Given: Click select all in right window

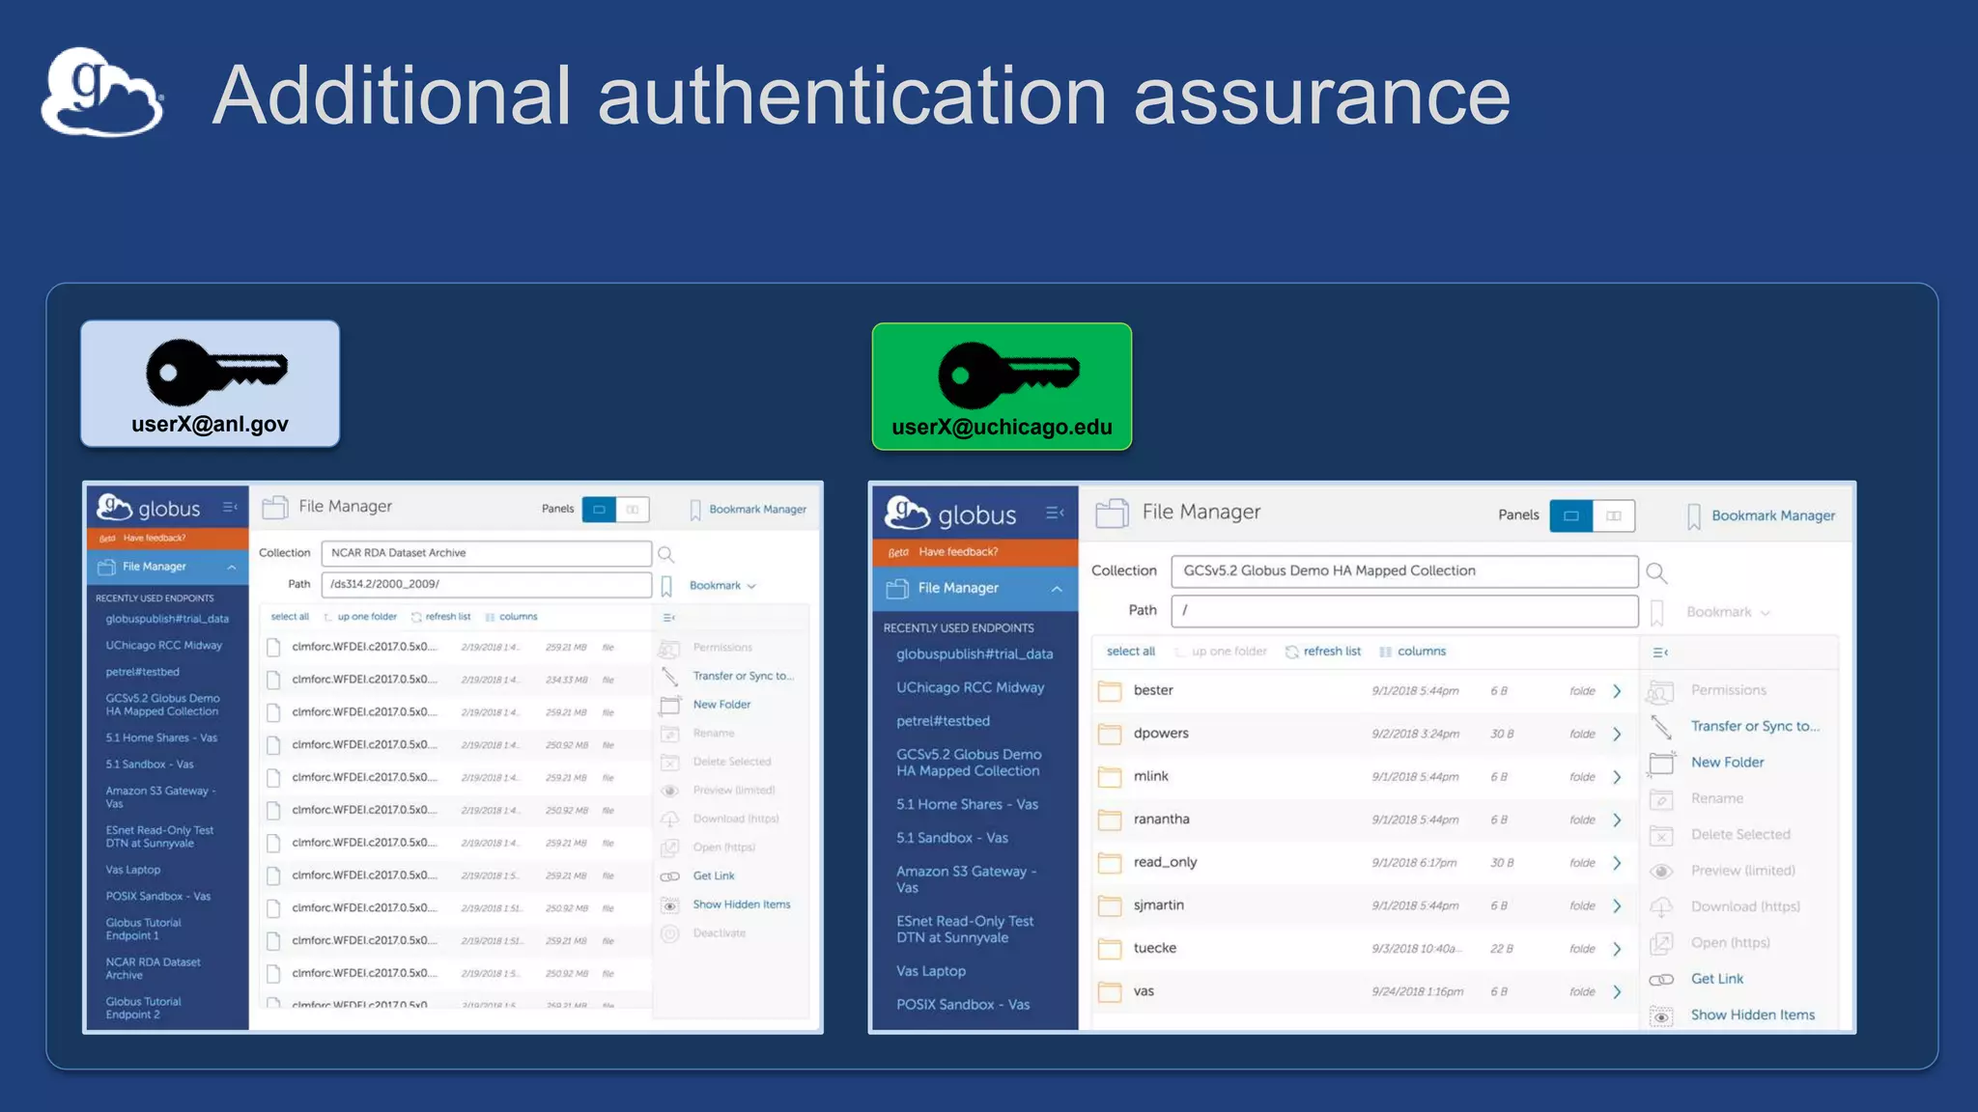Looking at the screenshot, I should pyautogui.click(x=1130, y=652).
